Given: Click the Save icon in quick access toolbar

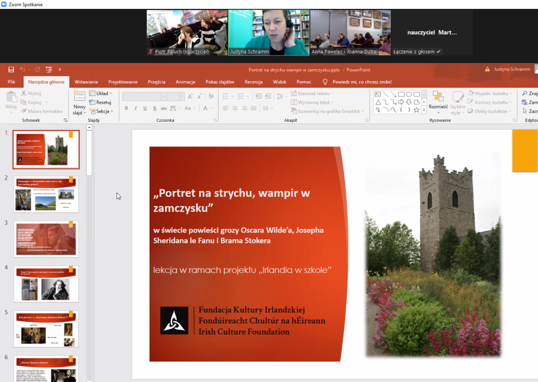Looking at the screenshot, I should tap(11, 69).
